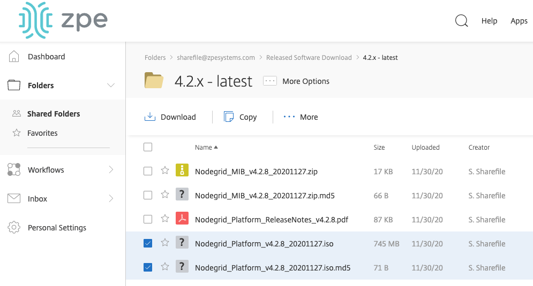Viewport: 533px width, 286px height.
Task: Click the Copy pages icon
Action: pos(229,117)
